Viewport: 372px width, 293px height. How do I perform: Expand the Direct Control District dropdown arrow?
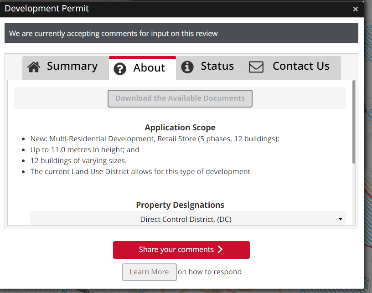pyautogui.click(x=341, y=219)
